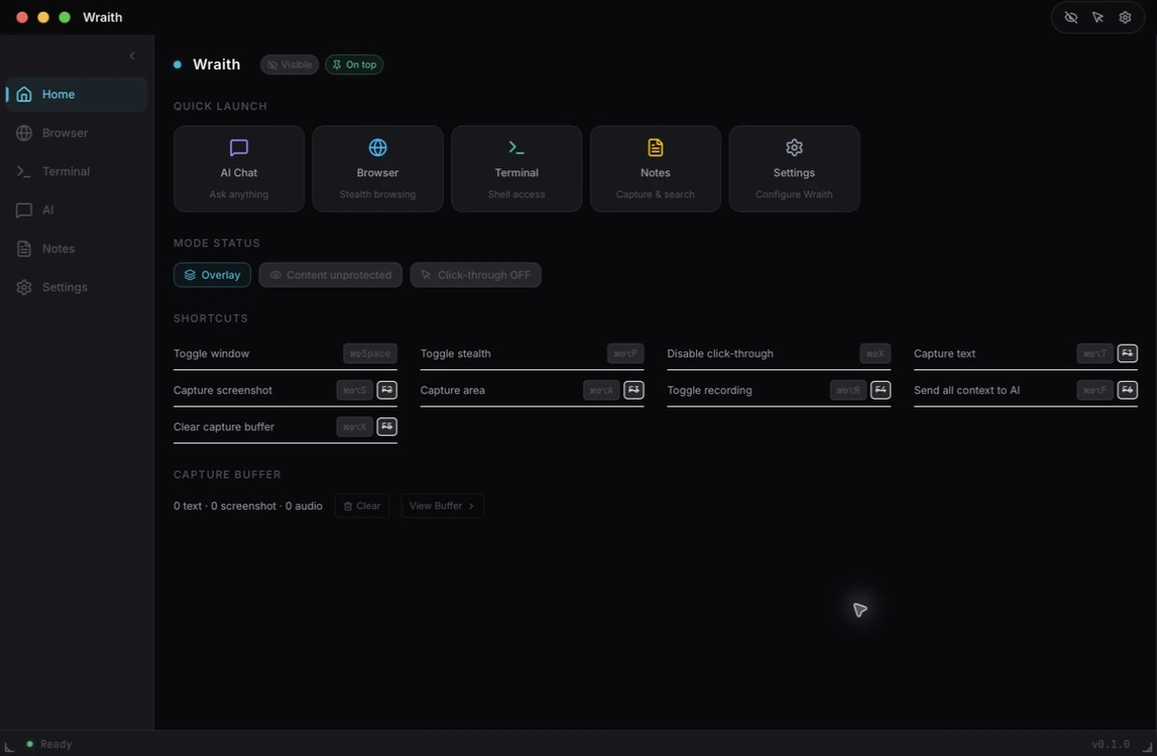Click the function key badge for Capture area

[x=633, y=390]
